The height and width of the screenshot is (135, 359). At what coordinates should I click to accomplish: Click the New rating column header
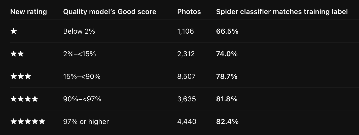pyautogui.click(x=28, y=12)
